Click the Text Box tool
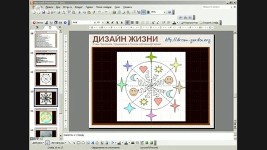Image resolution: width=267 pixels, height=150 pixels. click(x=88, y=143)
